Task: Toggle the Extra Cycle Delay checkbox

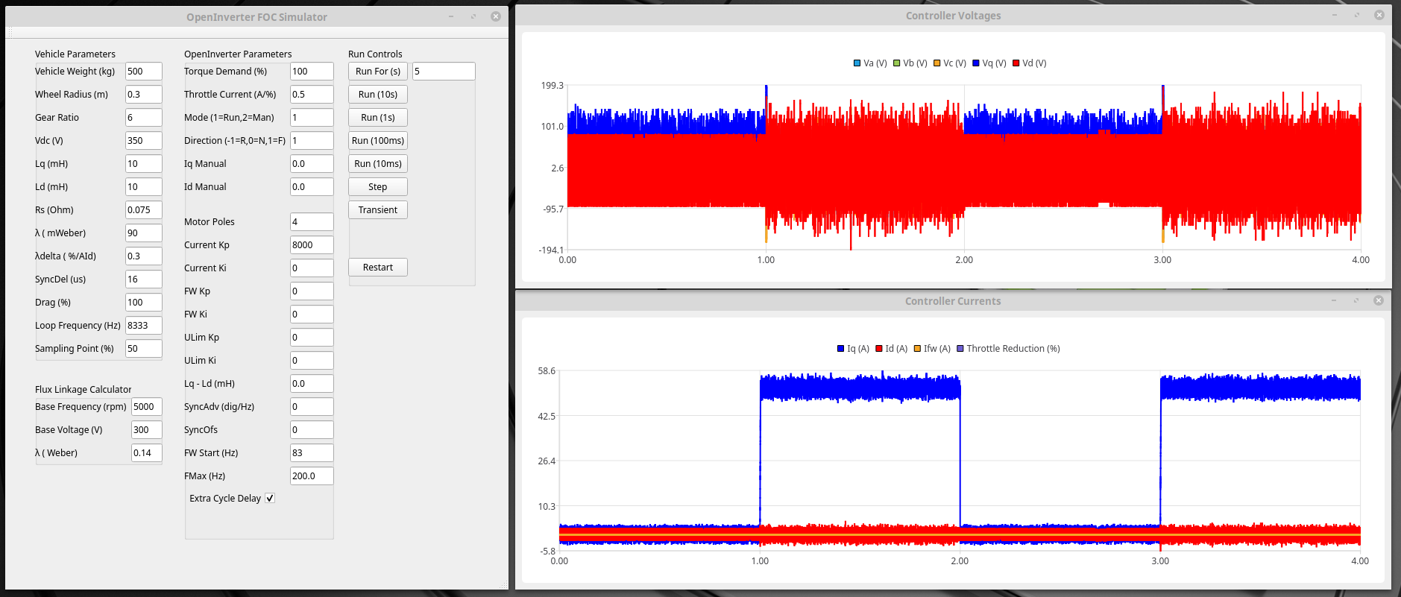Action: click(x=270, y=498)
